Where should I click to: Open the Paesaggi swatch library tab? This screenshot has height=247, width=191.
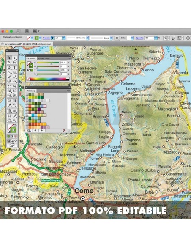click(x=31, y=91)
